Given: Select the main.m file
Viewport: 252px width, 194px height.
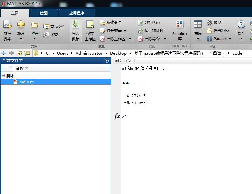Looking at the screenshot, I should tap(56, 82).
